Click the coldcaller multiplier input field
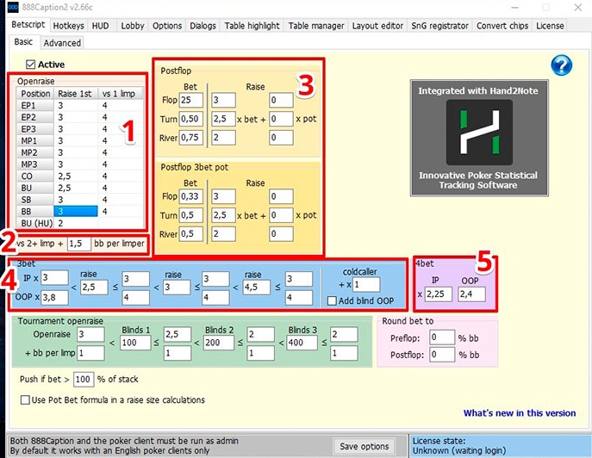 365,283
